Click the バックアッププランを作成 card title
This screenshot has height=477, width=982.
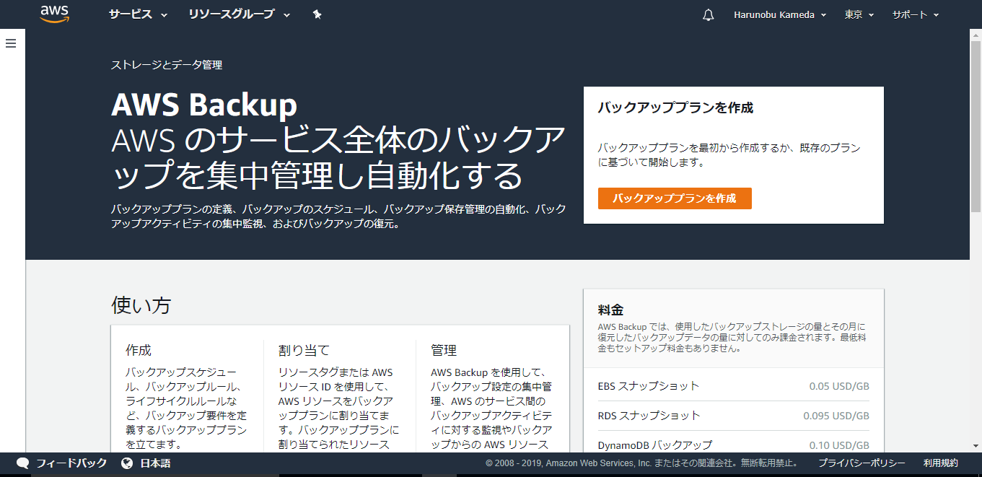[675, 108]
